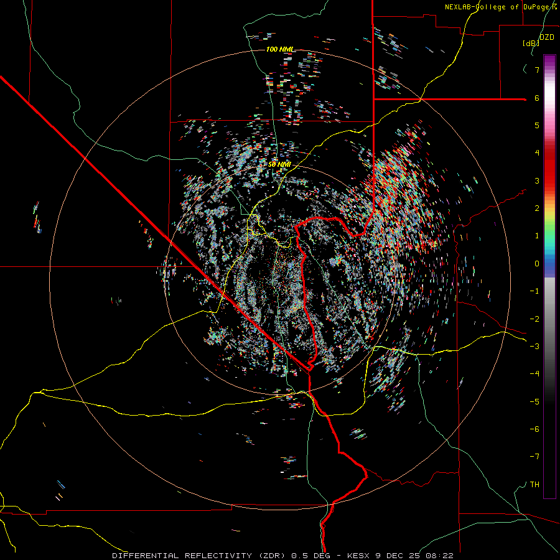Click the color scale value -5
Screen dimensions: 560x560
click(x=534, y=402)
